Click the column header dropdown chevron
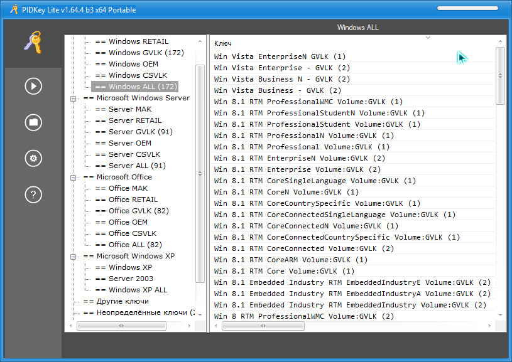Screen dimensions: 512x362 [x=428, y=38]
